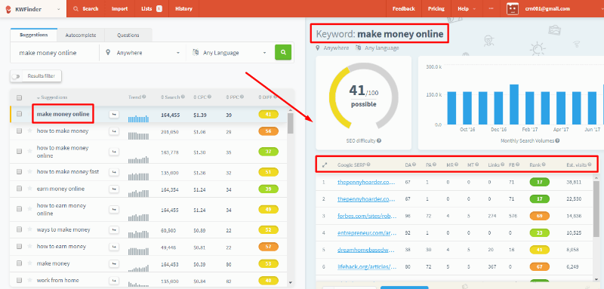Image resolution: width=604 pixels, height=289 pixels.
Task: Click the arrow button for 'how to make money fast'
Action: 114,172
